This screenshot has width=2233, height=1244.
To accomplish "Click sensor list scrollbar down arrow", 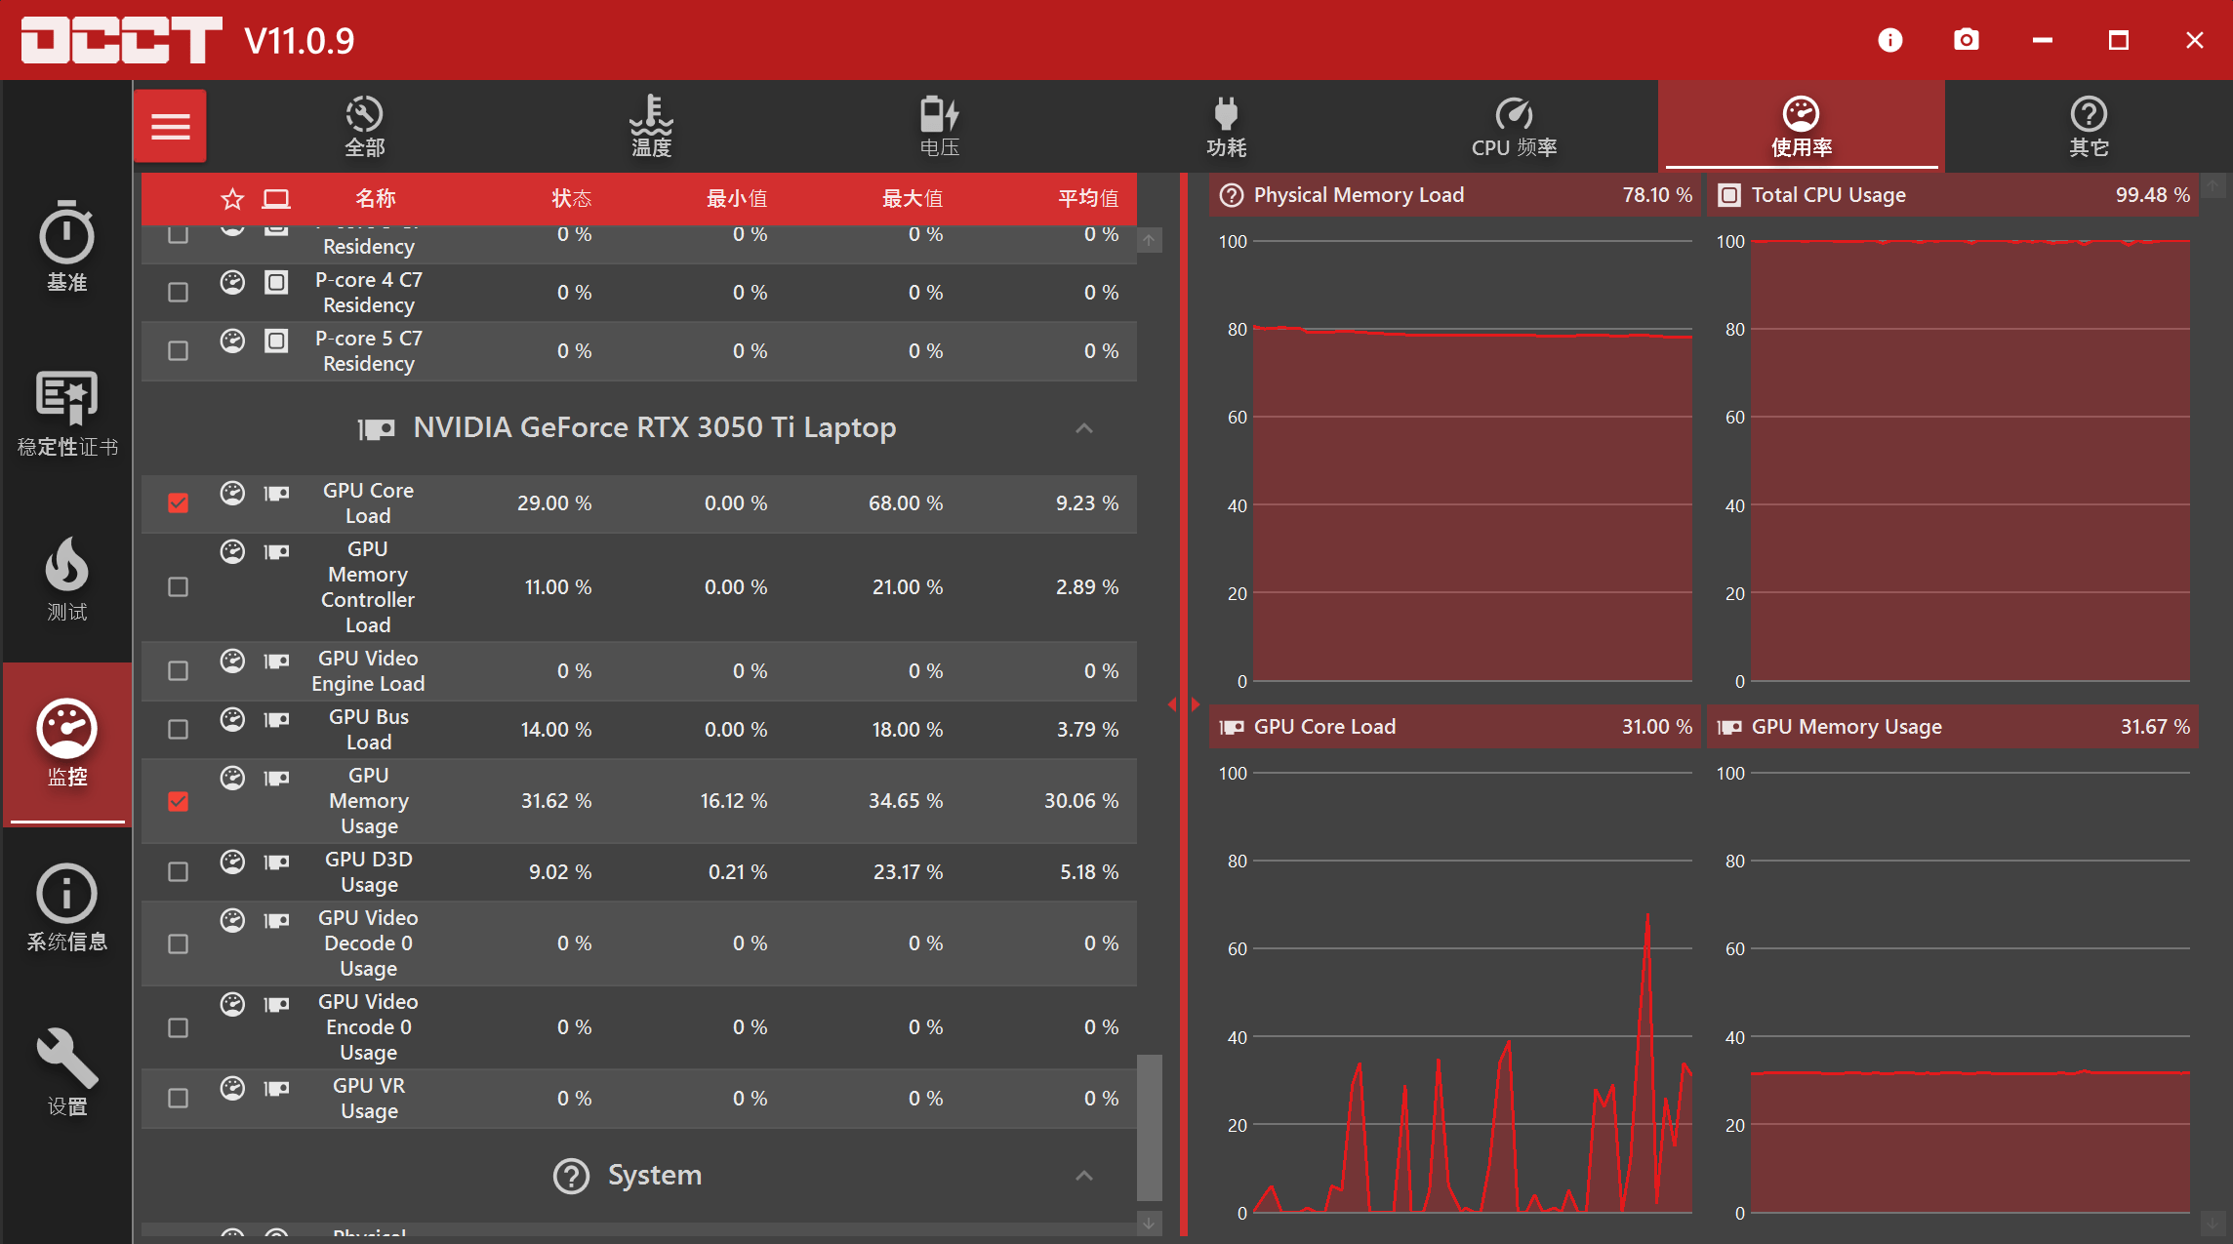I will point(1150,1223).
